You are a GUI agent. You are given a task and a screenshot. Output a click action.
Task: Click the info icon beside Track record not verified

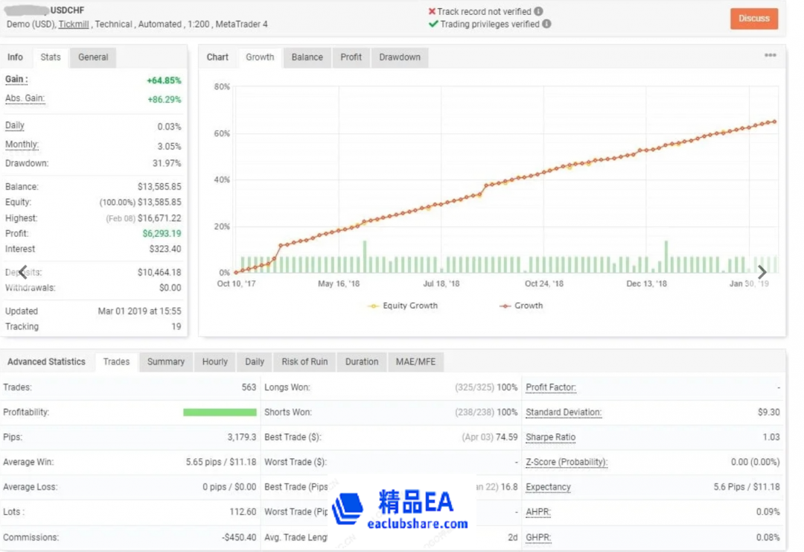point(538,12)
